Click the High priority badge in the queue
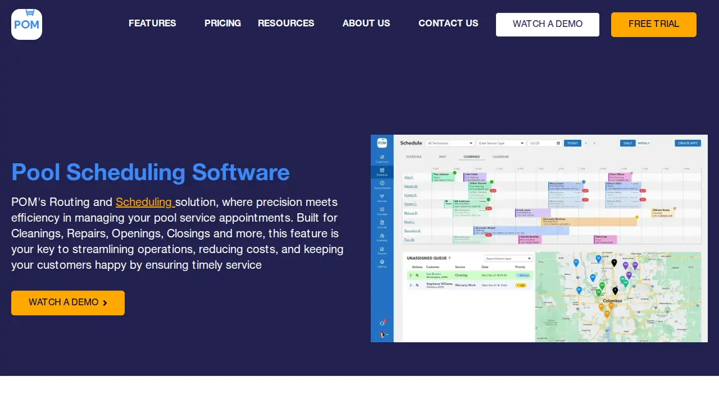This screenshot has height=404, width=719. pyautogui.click(x=521, y=285)
